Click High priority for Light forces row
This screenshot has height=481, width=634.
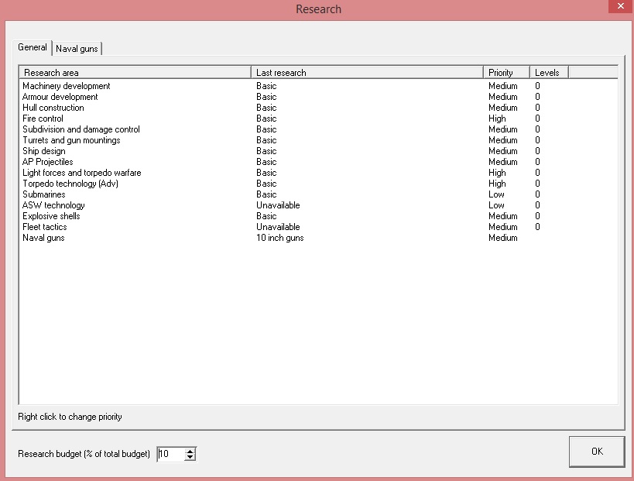pyautogui.click(x=497, y=173)
